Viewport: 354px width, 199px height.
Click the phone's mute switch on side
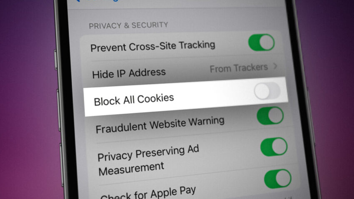[x=55, y=60]
